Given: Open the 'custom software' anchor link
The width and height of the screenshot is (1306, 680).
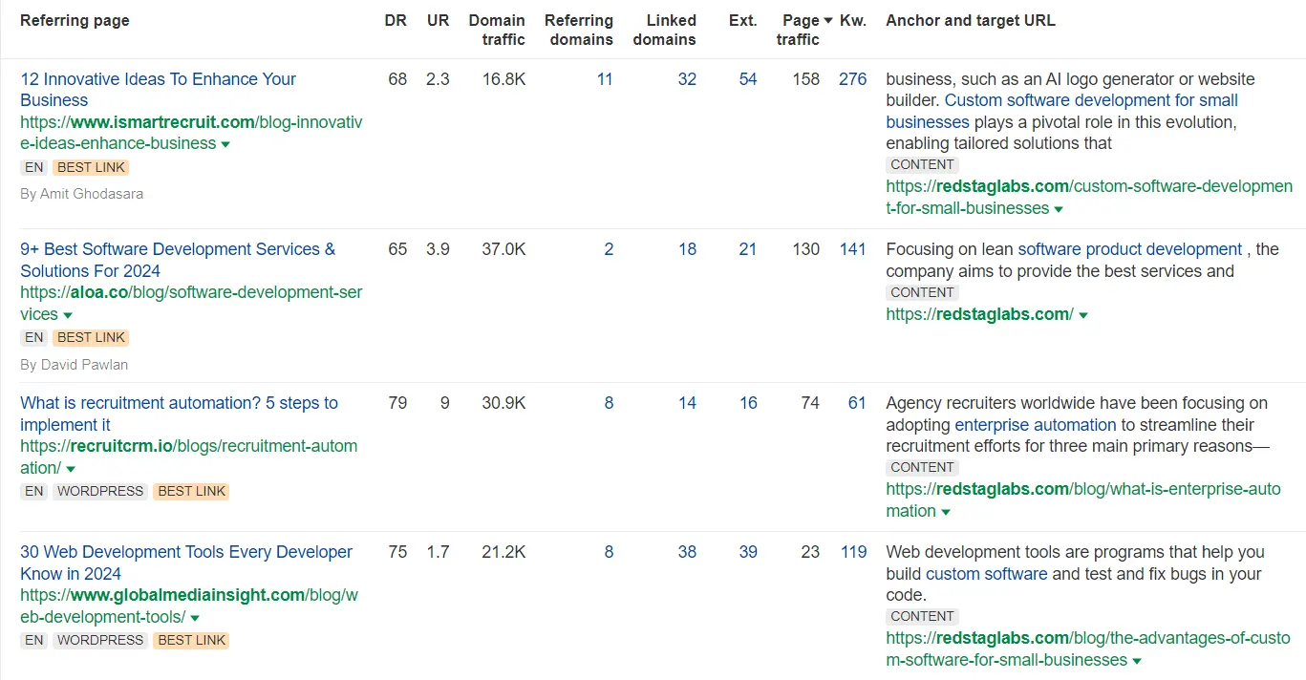Looking at the screenshot, I should pos(986,573).
